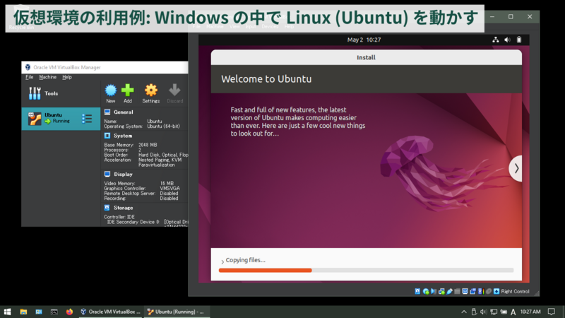Click the Ubuntu network icon in top bar
The image size is (565, 318).
[496, 40]
